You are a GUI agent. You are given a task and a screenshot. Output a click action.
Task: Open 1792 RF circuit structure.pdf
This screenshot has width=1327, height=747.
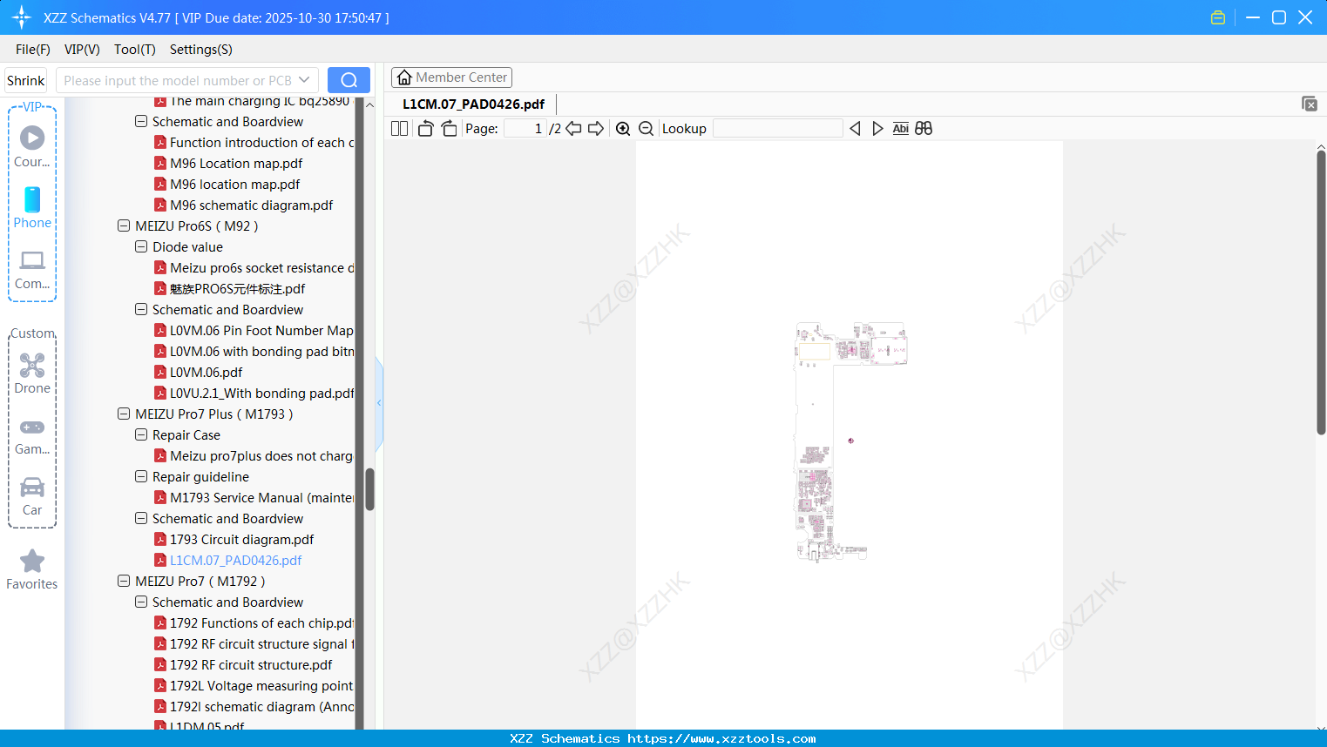click(x=251, y=664)
